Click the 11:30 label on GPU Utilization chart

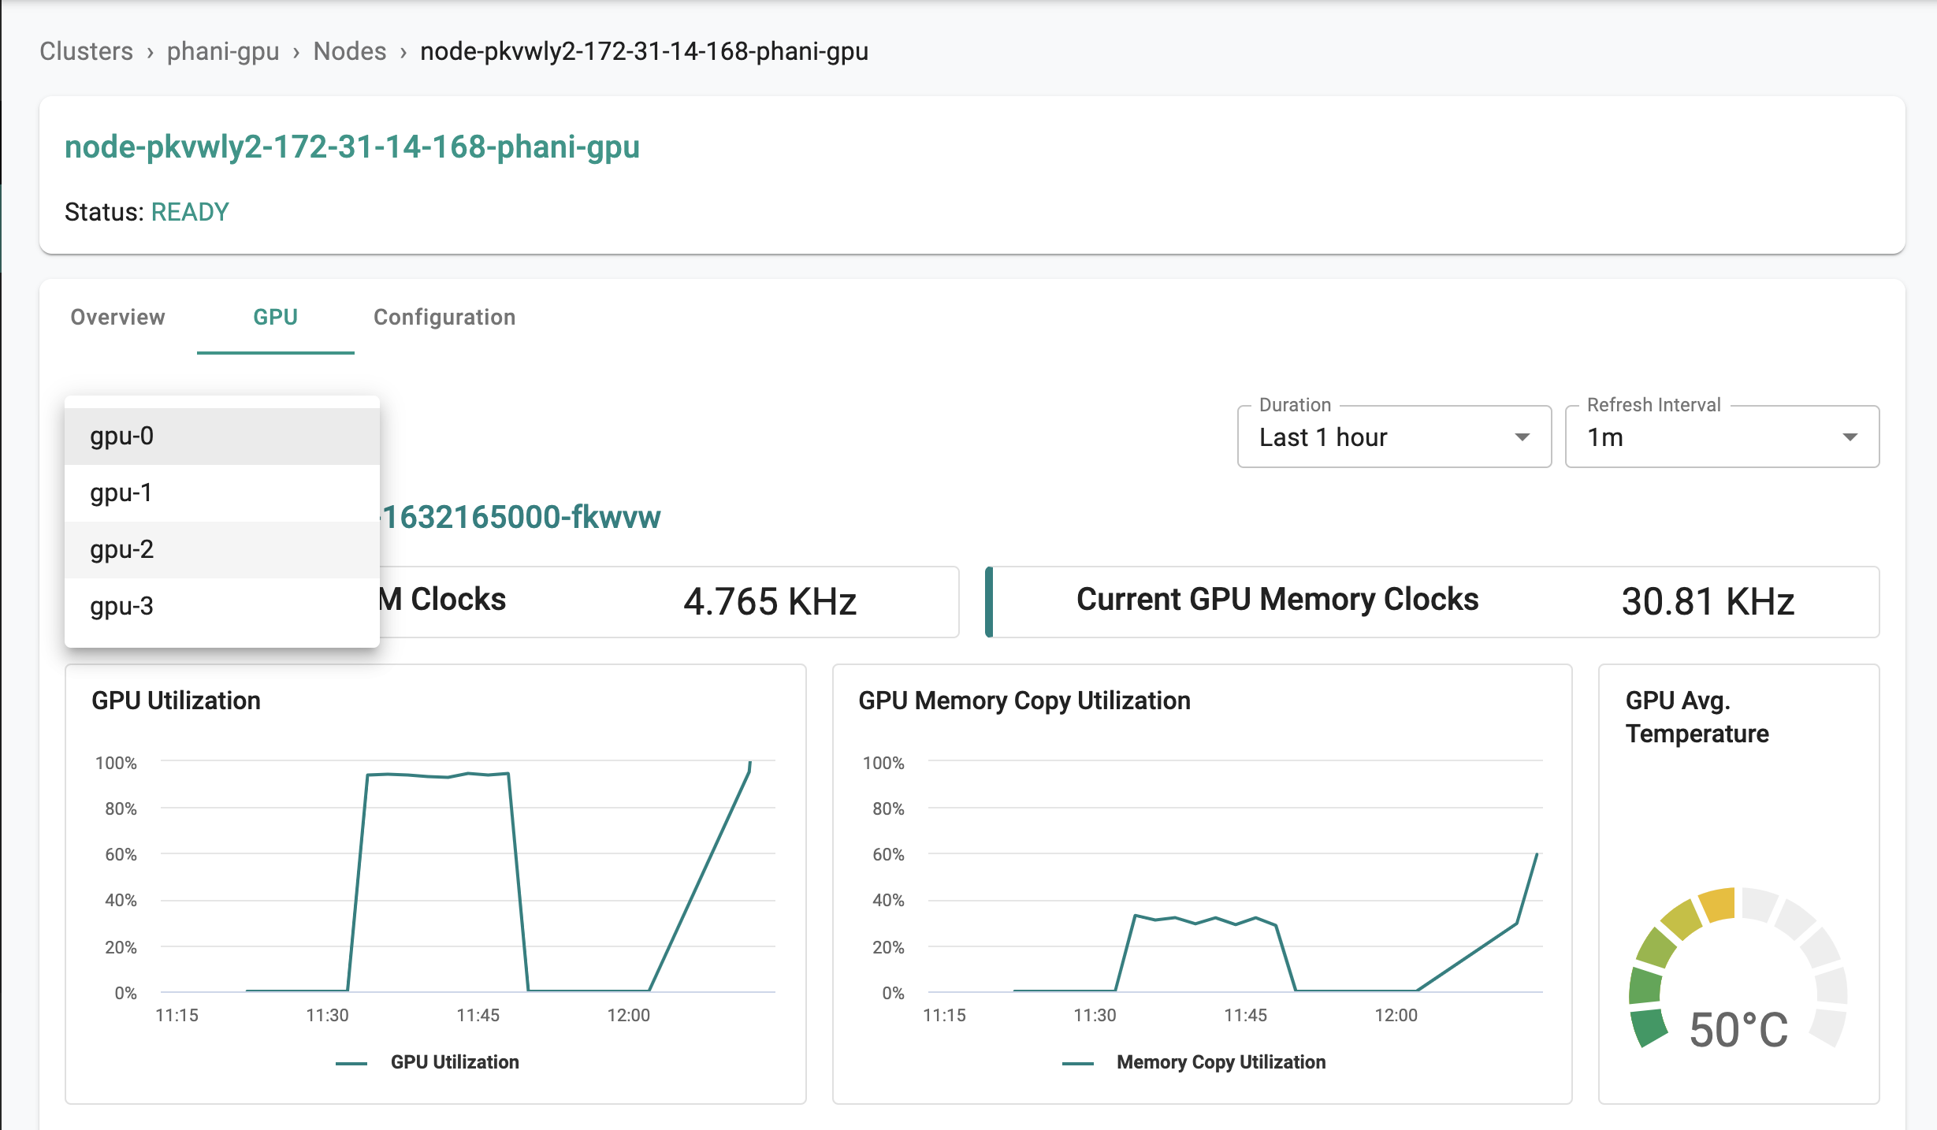327,1015
